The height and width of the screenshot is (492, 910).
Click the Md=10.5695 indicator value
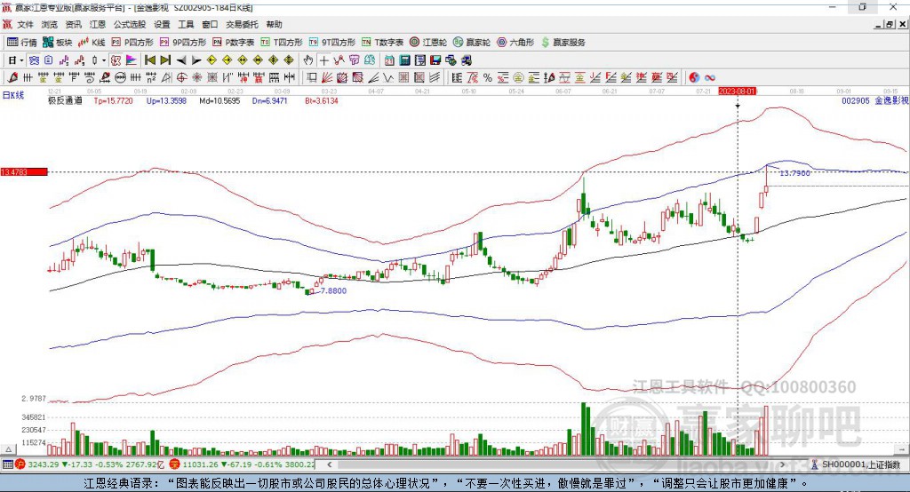[x=220, y=100]
